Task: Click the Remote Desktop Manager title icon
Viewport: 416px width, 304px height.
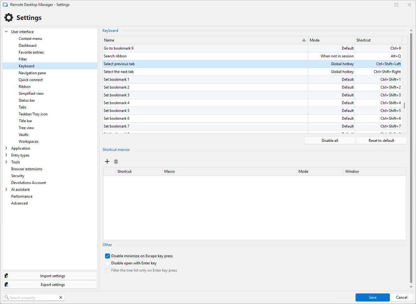Action: (x=5, y=5)
